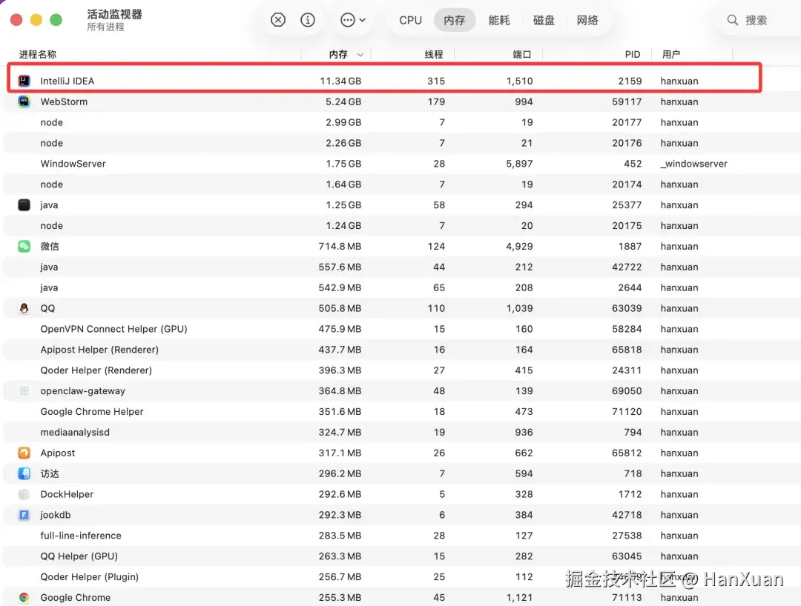Go to the 网络 tab
The height and width of the screenshot is (606, 801).
click(x=587, y=21)
